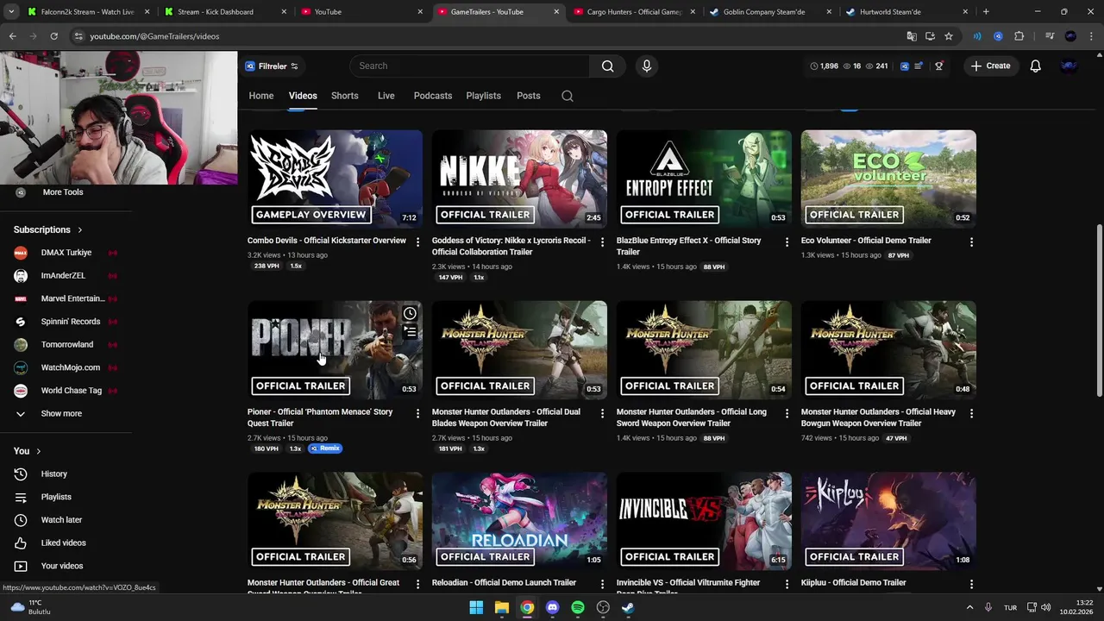Open options menu for Monster Hunter Dual Blades video

tap(602, 413)
